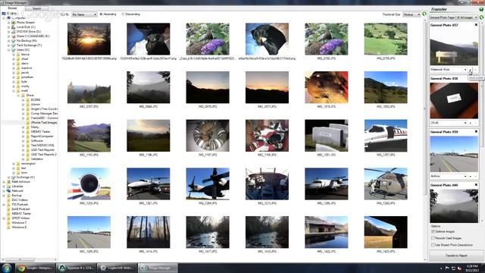Select the MEMO Tester folder under Share
Image resolution: width=485 pixels, height=273 pixels.
(40, 132)
